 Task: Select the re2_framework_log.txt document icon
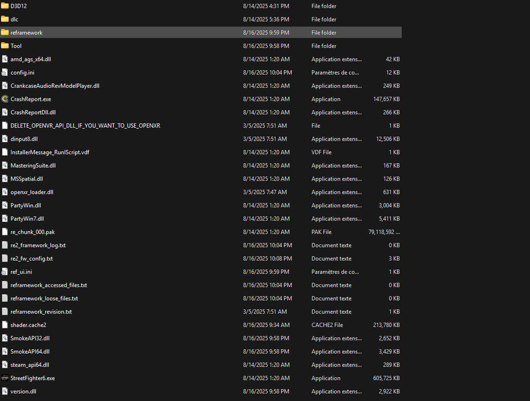click(x=5, y=245)
